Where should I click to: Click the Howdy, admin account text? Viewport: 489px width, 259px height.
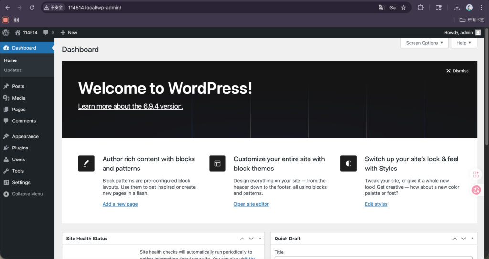[x=458, y=33]
